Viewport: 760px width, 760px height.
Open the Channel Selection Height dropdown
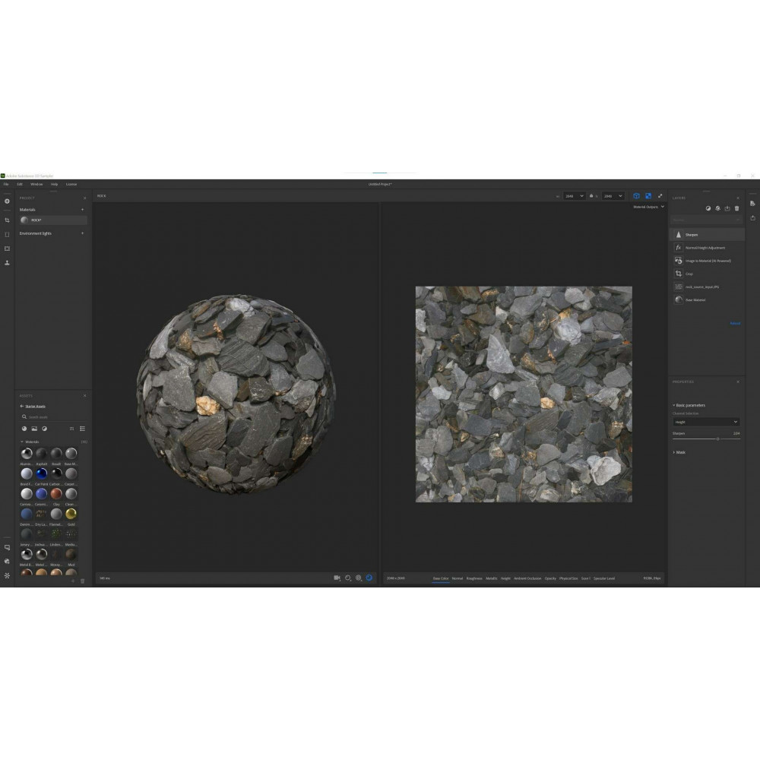point(706,422)
